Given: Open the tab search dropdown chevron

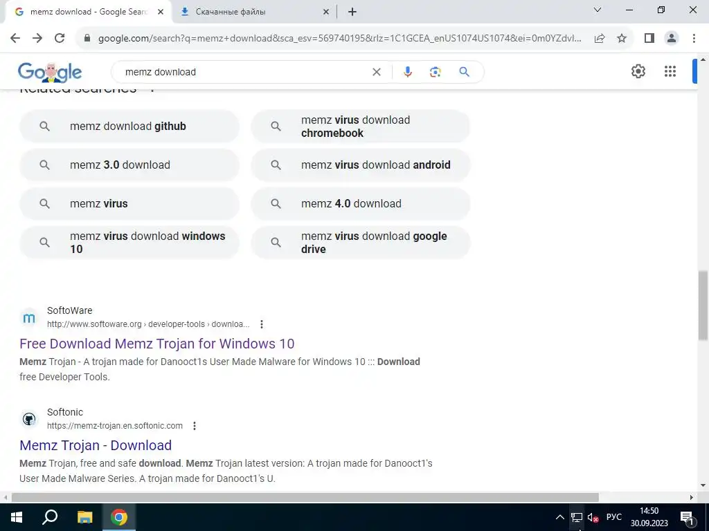Looking at the screenshot, I should point(598,10).
